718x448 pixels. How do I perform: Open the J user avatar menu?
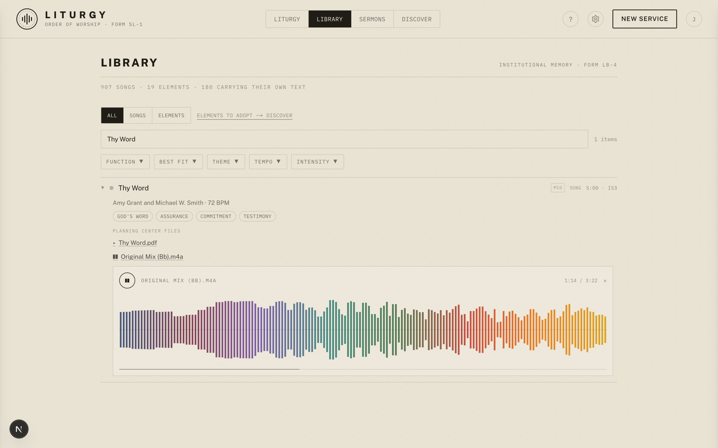point(694,19)
